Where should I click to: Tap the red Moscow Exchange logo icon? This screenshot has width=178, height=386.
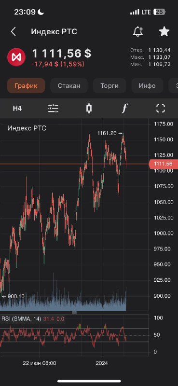click(16, 57)
